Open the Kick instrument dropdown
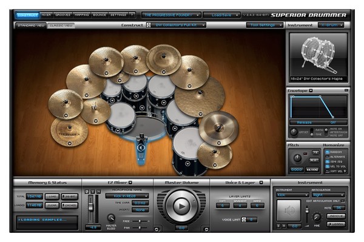Image resolution: width=364 pixels, height=242 pixels. tap(292, 195)
